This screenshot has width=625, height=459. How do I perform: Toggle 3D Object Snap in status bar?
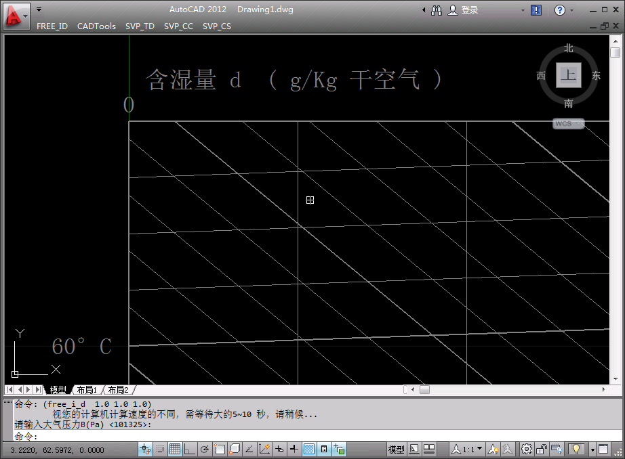pyautogui.click(x=235, y=450)
